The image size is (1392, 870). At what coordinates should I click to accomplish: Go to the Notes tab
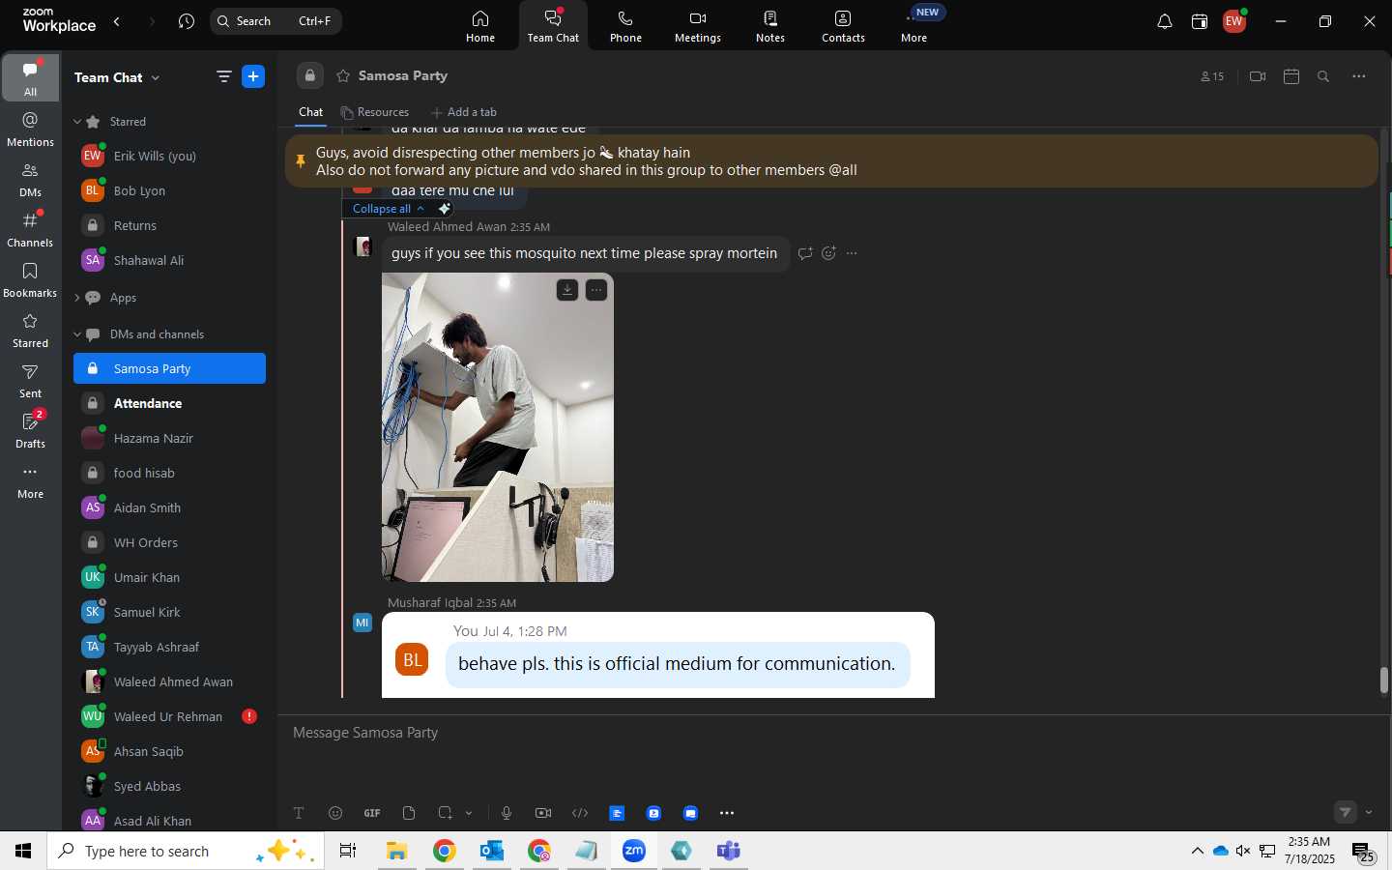coord(770,26)
